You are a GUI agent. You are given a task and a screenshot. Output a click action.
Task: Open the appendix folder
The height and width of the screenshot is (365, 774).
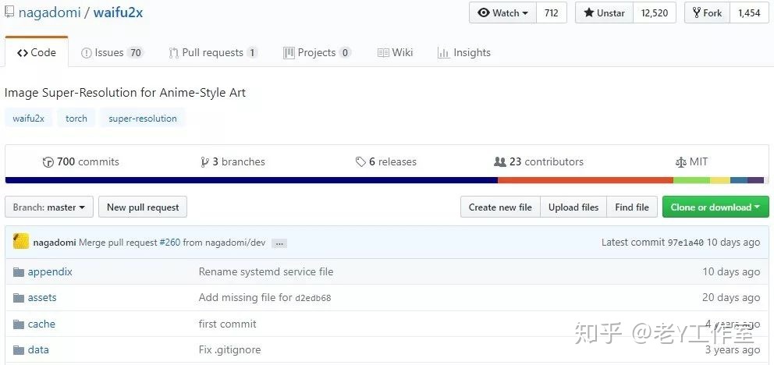point(50,271)
